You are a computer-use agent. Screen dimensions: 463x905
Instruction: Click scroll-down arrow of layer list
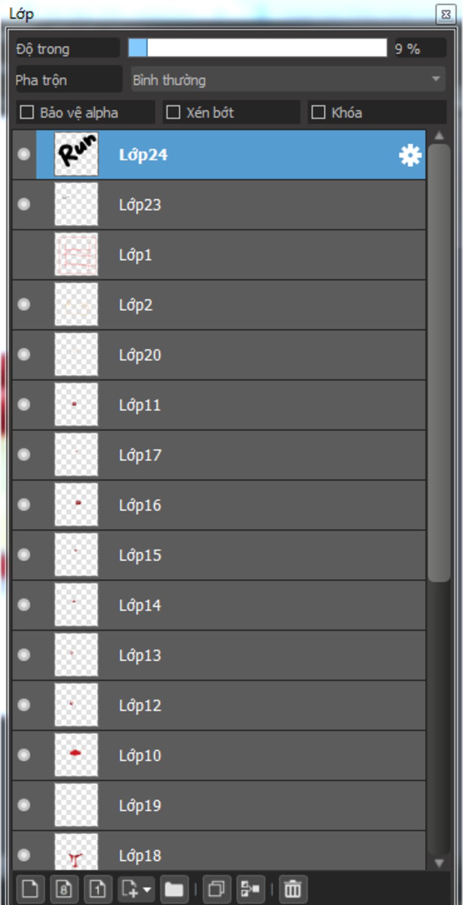coord(439,863)
